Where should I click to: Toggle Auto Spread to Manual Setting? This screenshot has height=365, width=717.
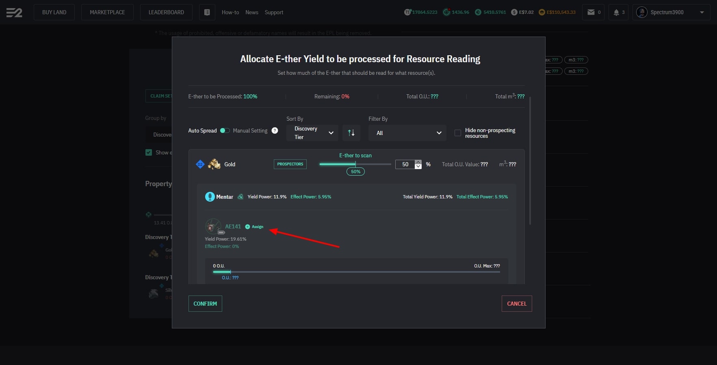point(225,130)
